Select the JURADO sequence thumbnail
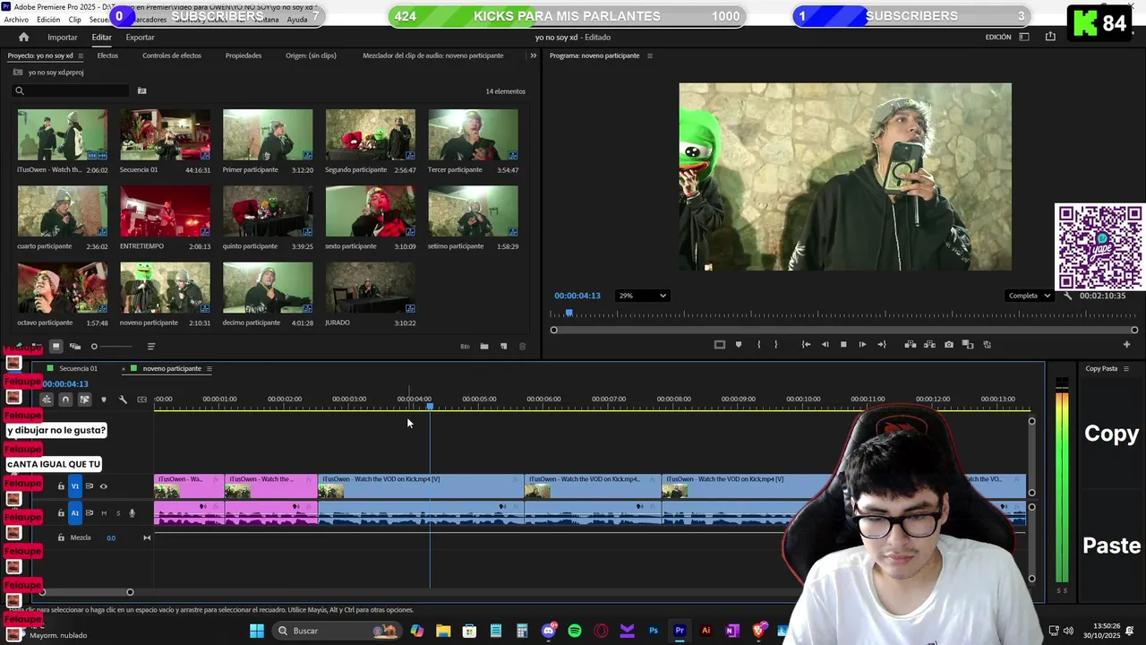 [370, 288]
